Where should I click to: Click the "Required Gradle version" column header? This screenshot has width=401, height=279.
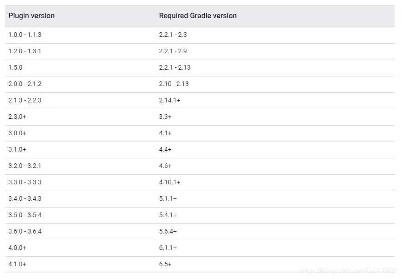tap(198, 16)
